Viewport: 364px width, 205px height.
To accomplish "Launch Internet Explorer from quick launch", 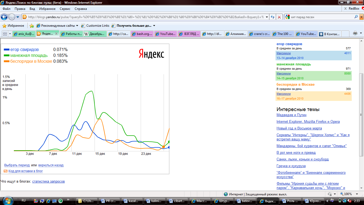I will coord(48,201).
